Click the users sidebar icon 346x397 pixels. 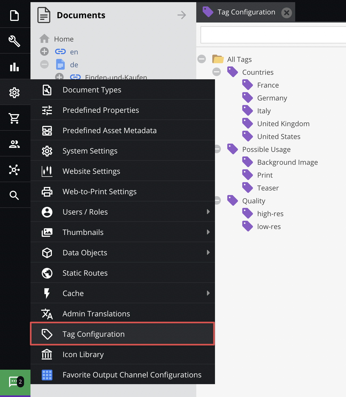[x=14, y=144]
